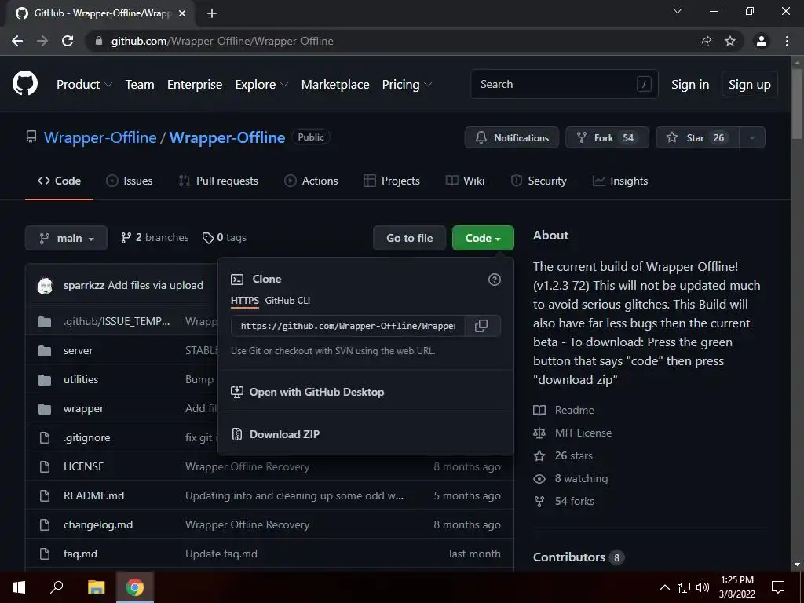Click Open with GitHub Desktop
This screenshot has width=804, height=603.
(x=308, y=393)
